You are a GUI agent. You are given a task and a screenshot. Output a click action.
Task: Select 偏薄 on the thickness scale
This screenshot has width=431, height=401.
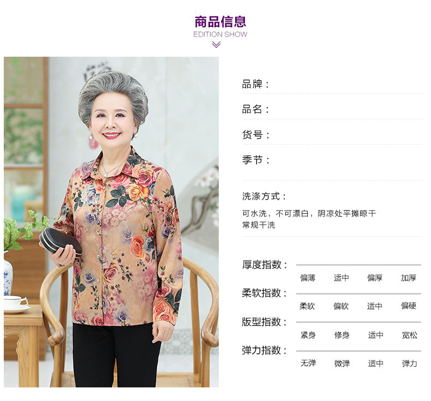308,278
